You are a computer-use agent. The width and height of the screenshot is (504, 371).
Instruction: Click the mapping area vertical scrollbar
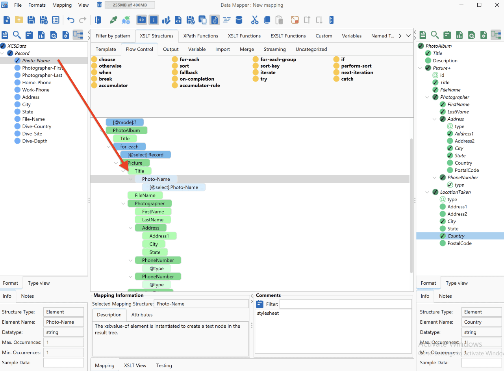click(x=412, y=206)
